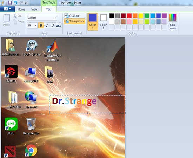The height and width of the screenshot is (158, 193).
Task: Click the LINE app icon in canvas
Action: pyautogui.click(x=11, y=124)
